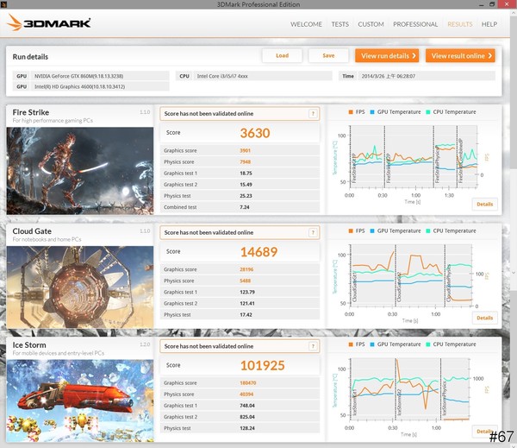Select the PROFESSIONAL tab
Viewport: 517px width, 448px height.
pos(415,24)
